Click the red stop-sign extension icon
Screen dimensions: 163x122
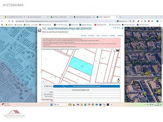(149, 21)
